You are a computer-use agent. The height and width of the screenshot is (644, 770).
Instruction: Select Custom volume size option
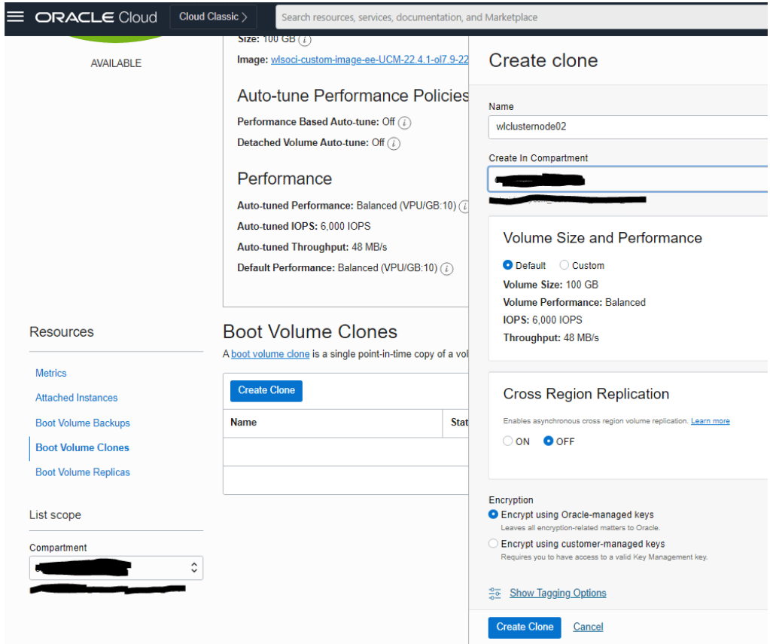[565, 265]
